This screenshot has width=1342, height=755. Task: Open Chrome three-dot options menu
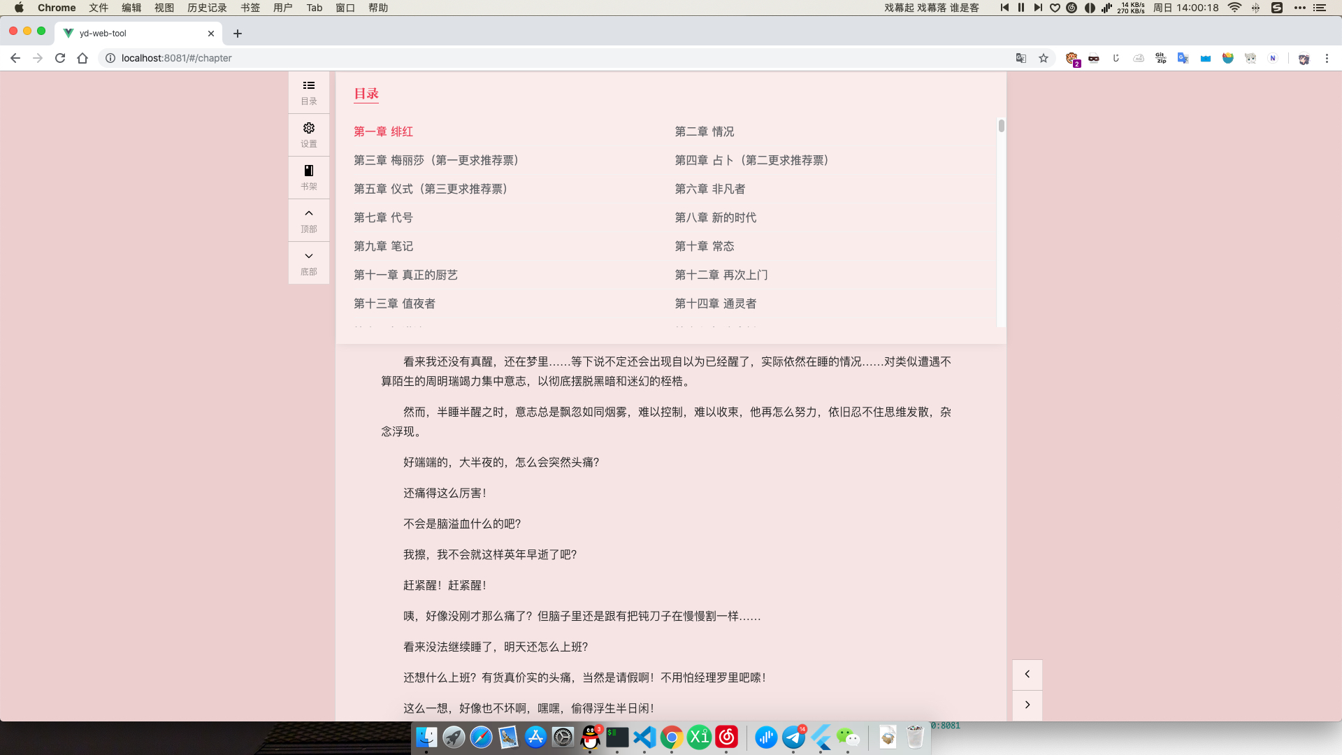pos(1327,58)
